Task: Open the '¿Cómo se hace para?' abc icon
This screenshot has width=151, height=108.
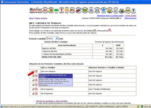Action: (128, 10)
